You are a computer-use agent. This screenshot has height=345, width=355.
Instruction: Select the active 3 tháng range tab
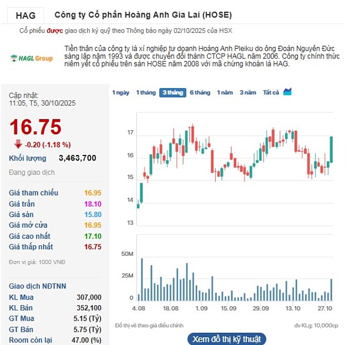coord(173,92)
